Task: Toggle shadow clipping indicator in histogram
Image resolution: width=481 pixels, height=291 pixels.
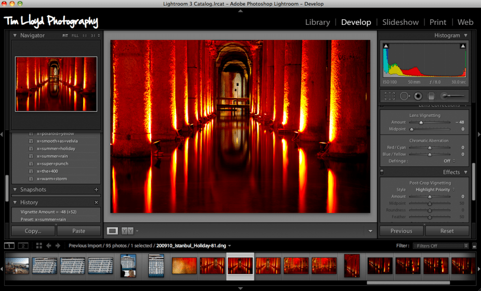Action: [x=386, y=46]
